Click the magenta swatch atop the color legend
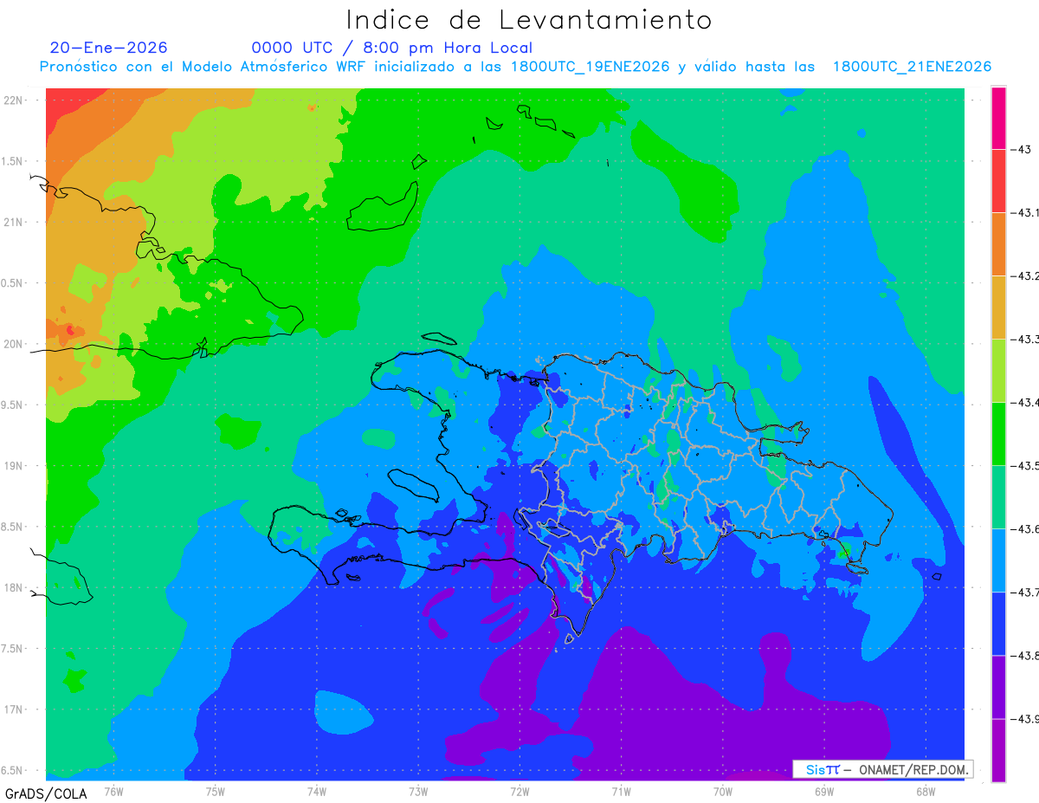Image resolution: width=1039 pixels, height=803 pixels. pyautogui.click(x=998, y=118)
